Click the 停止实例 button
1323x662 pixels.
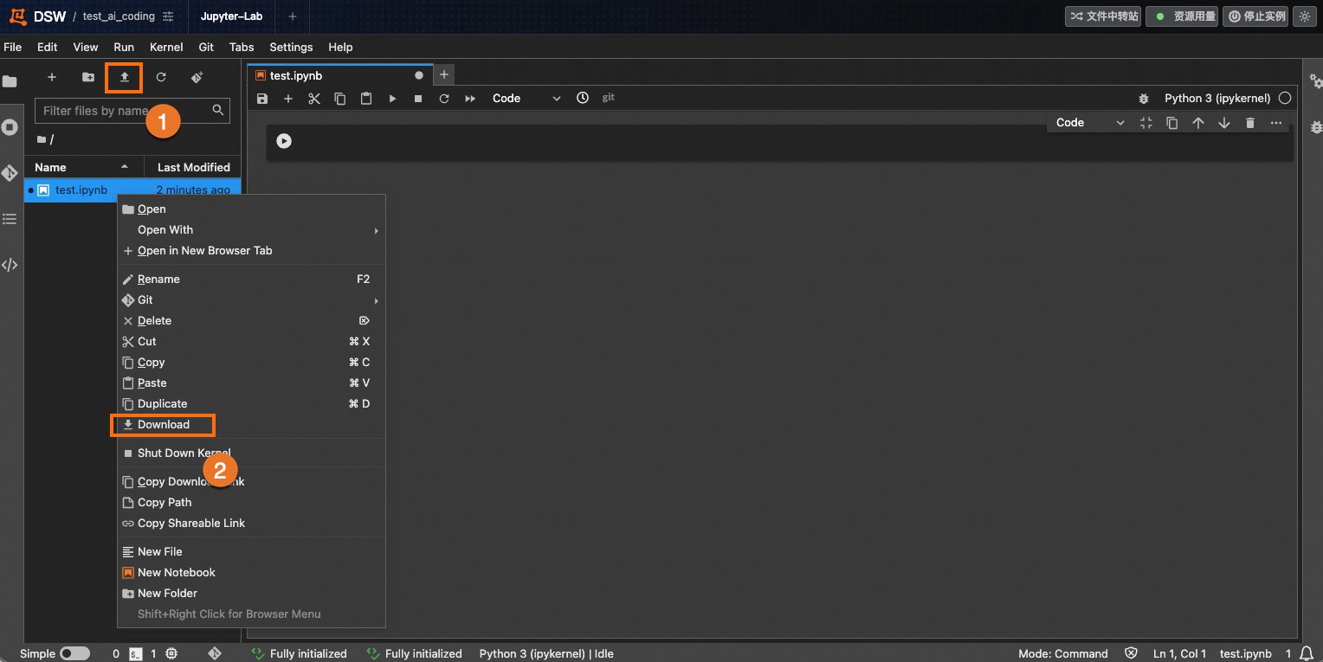pos(1255,16)
